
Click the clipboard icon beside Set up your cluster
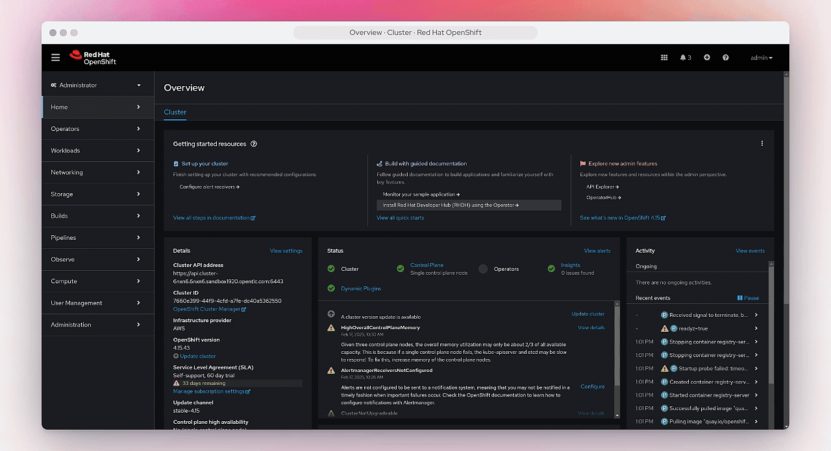pos(176,164)
